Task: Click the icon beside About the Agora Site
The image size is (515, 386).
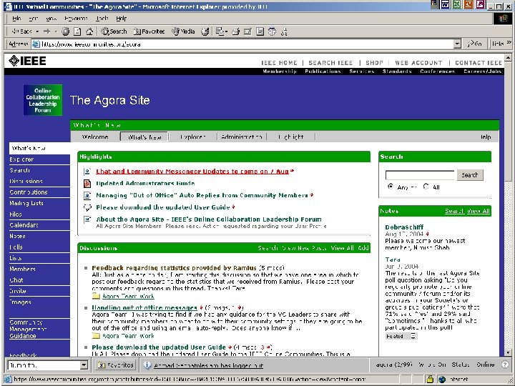Action: (87, 219)
